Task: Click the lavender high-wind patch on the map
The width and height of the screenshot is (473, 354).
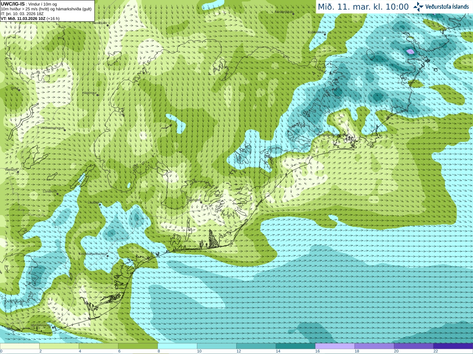Action: pos(410,52)
